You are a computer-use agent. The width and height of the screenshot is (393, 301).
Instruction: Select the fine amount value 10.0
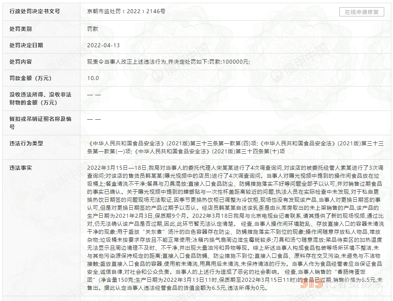click(x=93, y=78)
